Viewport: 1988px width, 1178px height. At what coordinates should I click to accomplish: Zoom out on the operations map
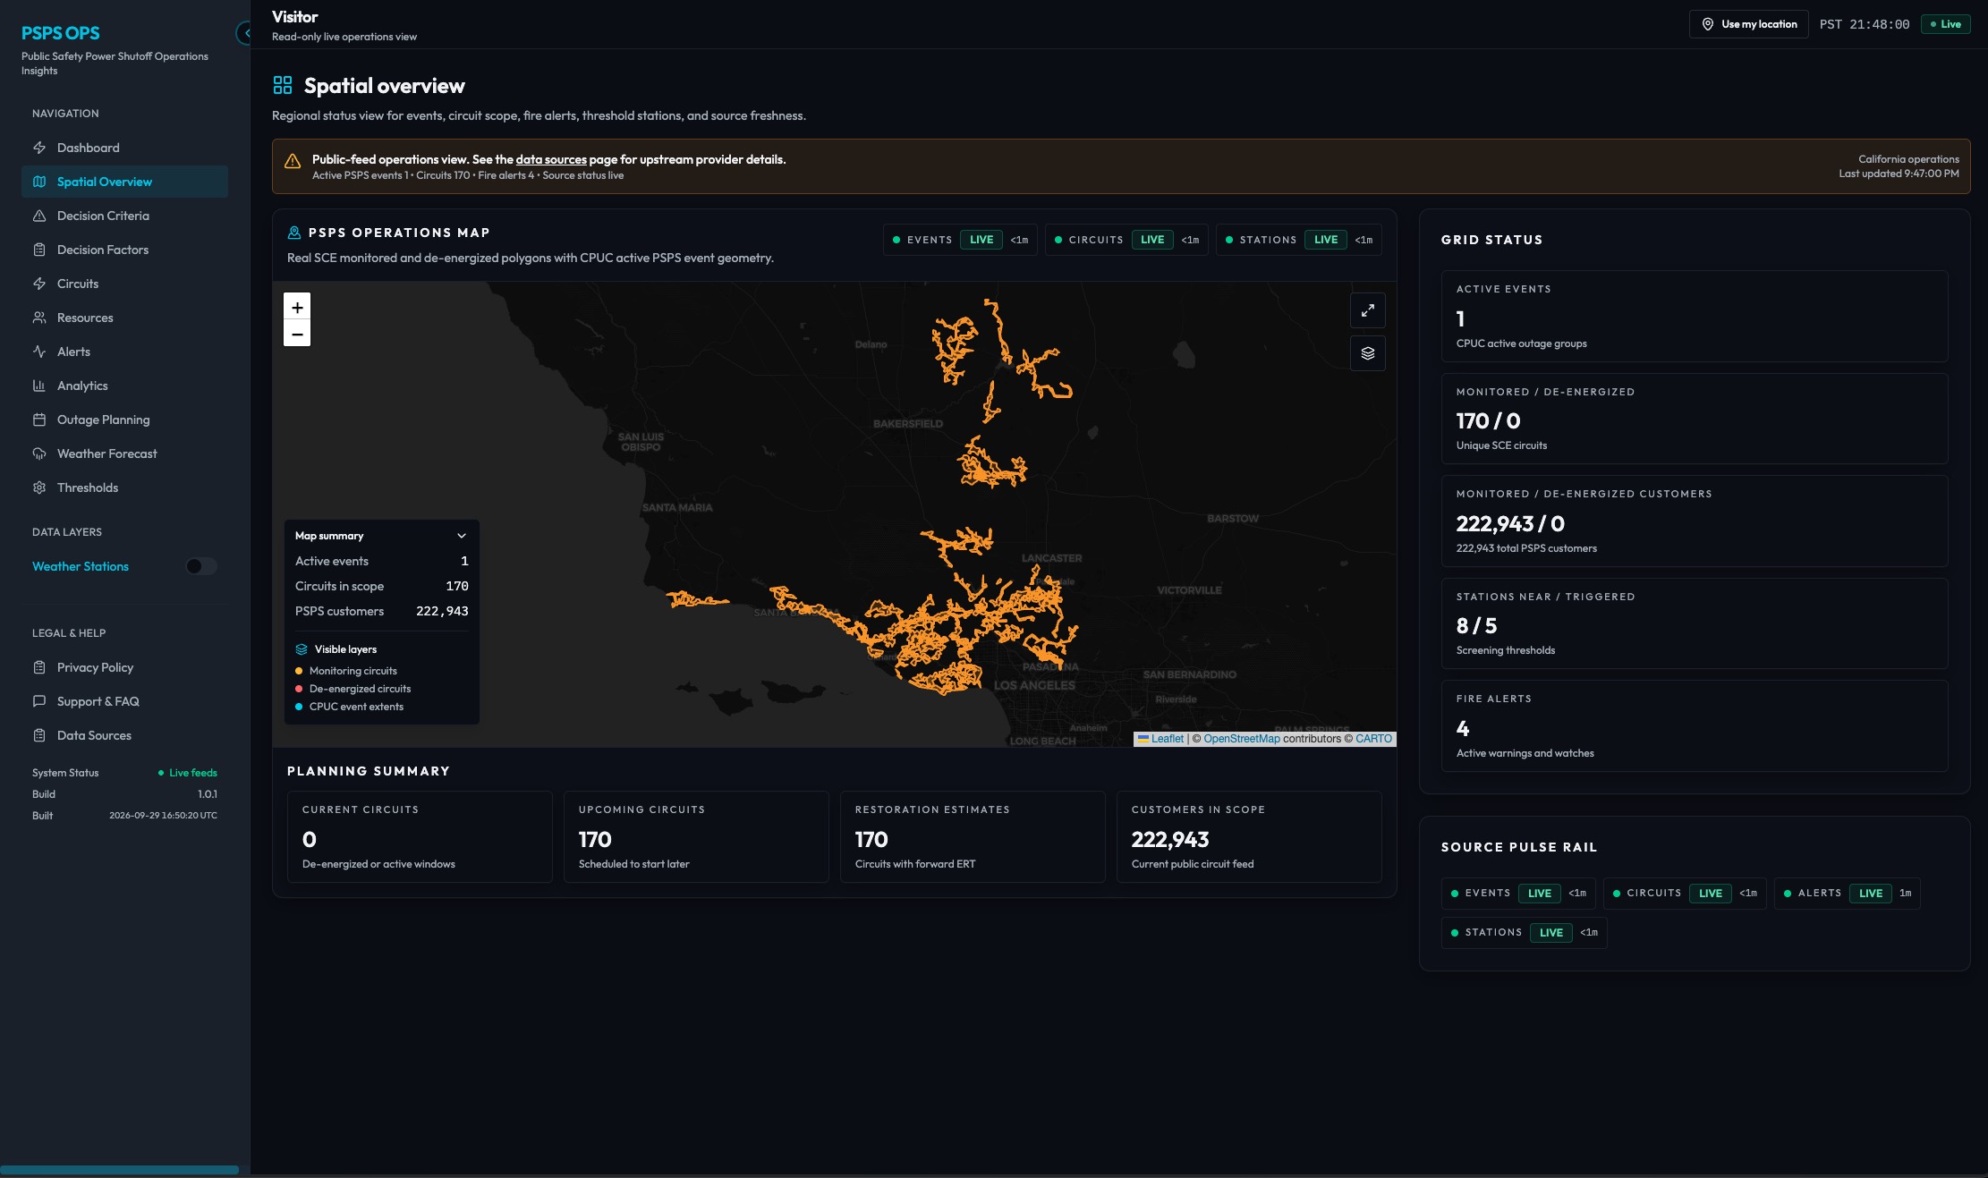[297, 334]
